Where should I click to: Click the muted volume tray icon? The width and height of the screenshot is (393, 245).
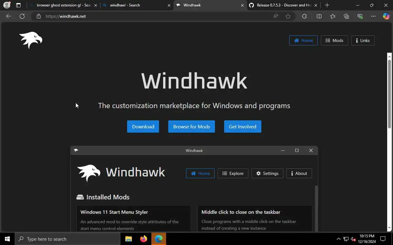pos(353,239)
